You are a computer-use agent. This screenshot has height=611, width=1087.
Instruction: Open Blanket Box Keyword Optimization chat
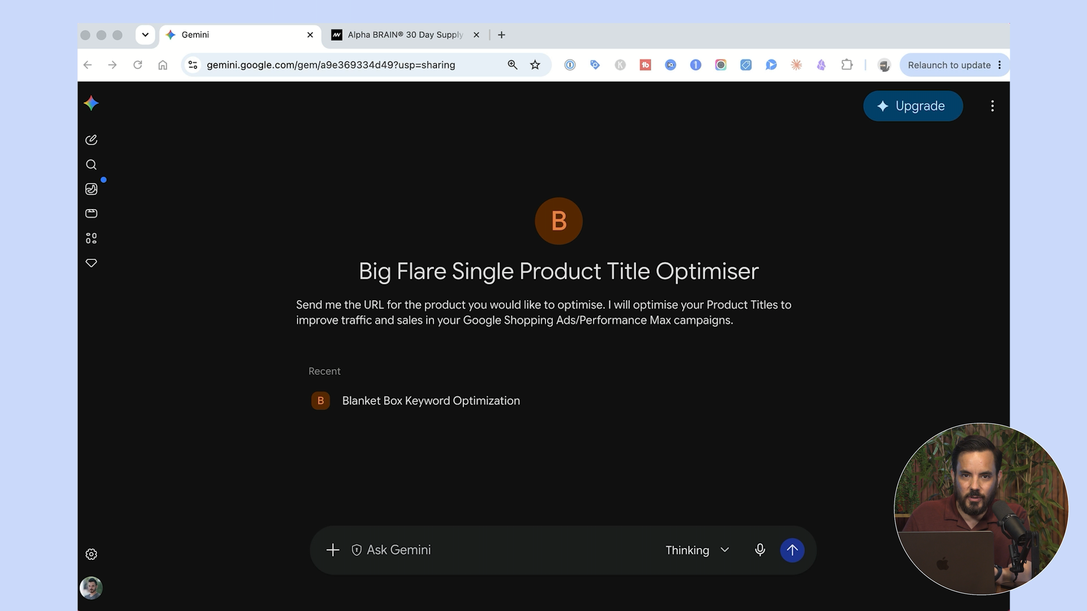(x=431, y=400)
